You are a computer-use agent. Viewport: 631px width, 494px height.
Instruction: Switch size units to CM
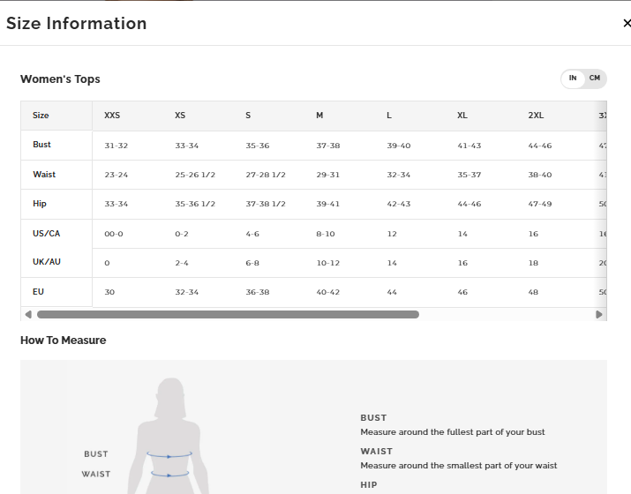point(595,79)
